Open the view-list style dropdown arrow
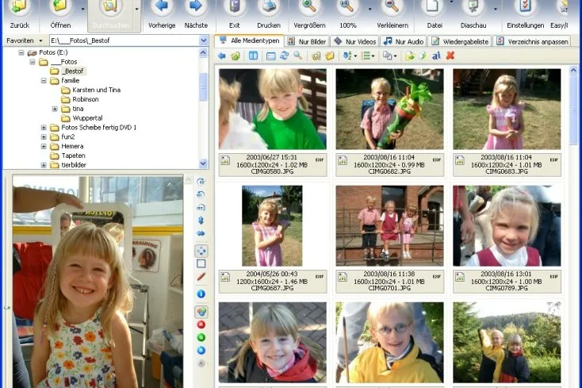 tap(373, 56)
